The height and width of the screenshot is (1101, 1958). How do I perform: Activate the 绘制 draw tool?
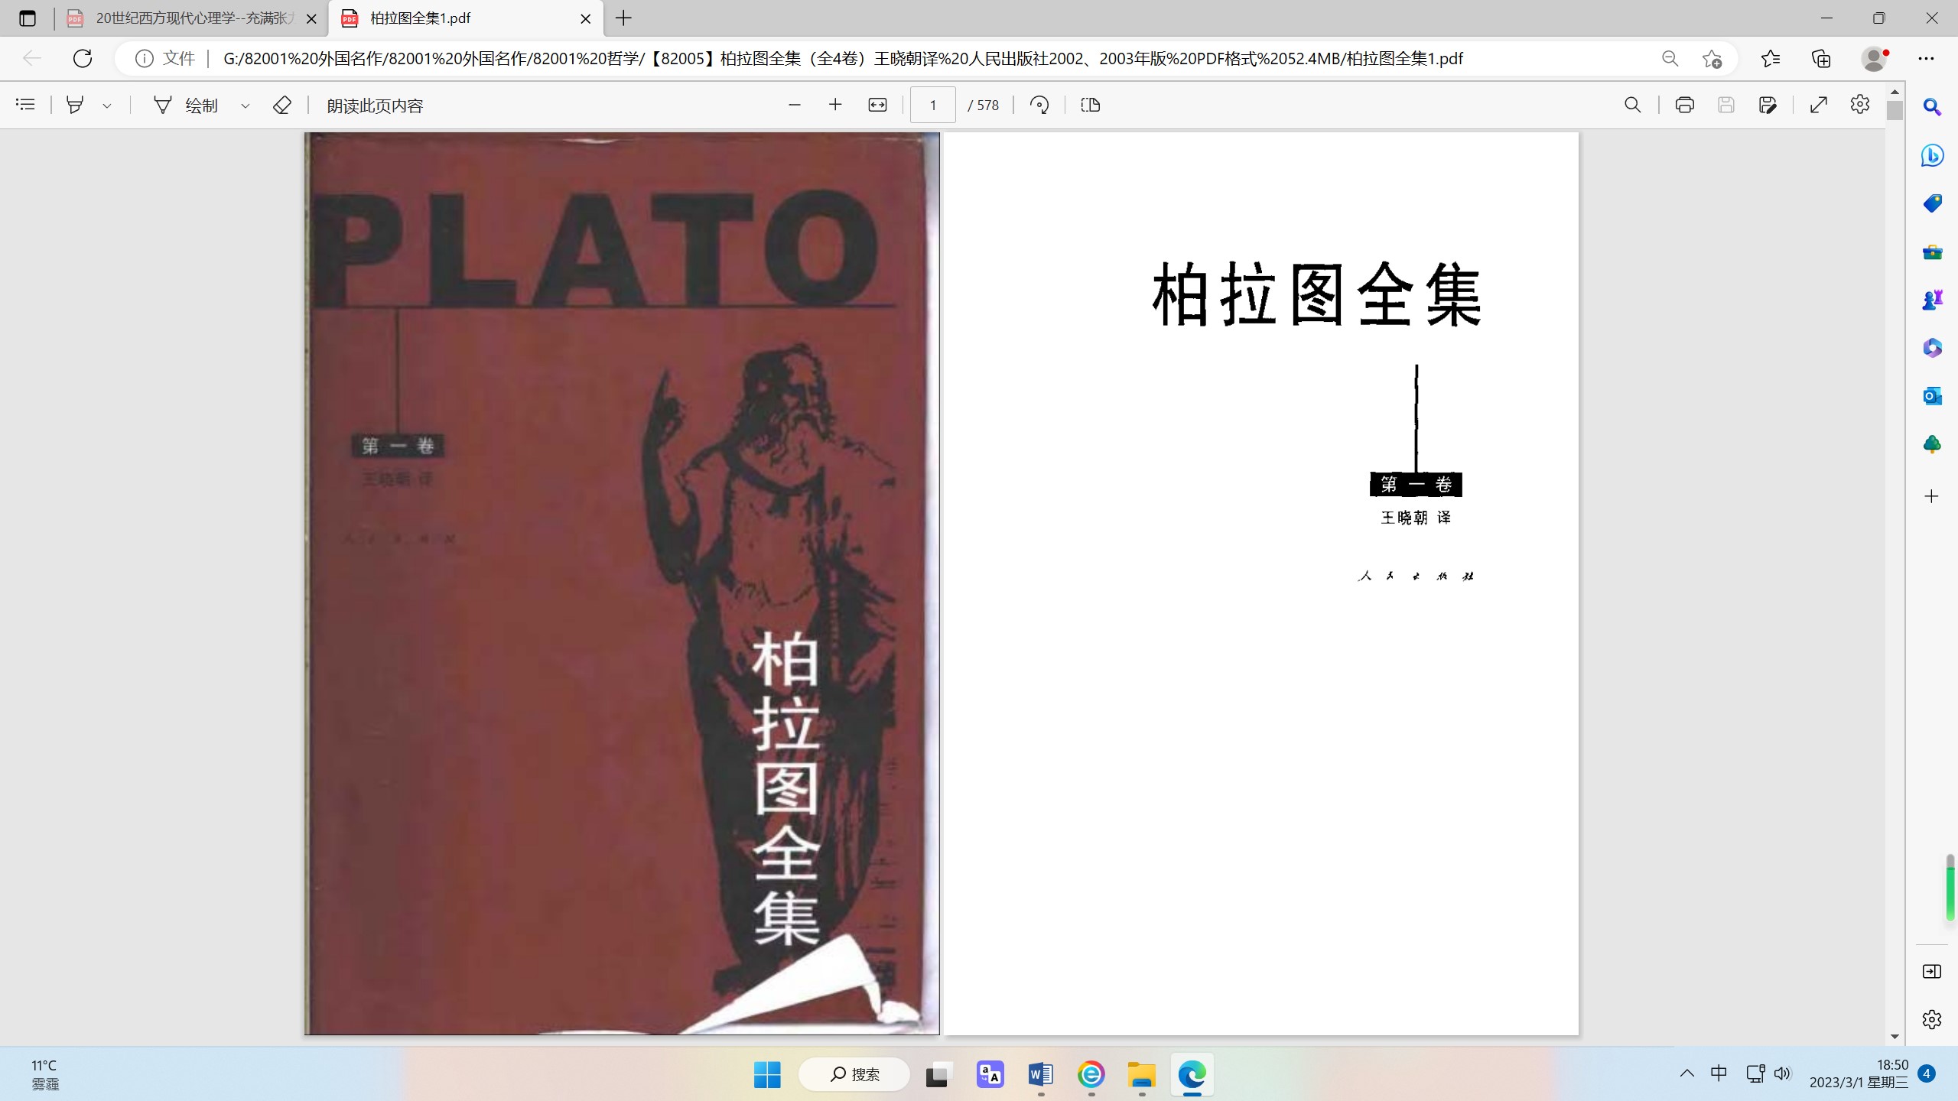tap(186, 105)
